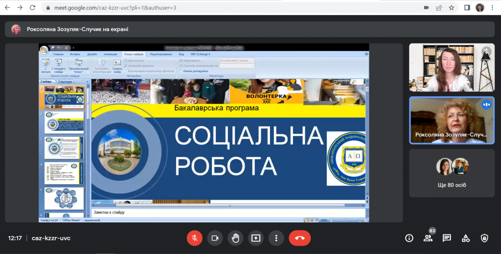
Task: Bookmark this page with the star icon
Action: (452, 8)
